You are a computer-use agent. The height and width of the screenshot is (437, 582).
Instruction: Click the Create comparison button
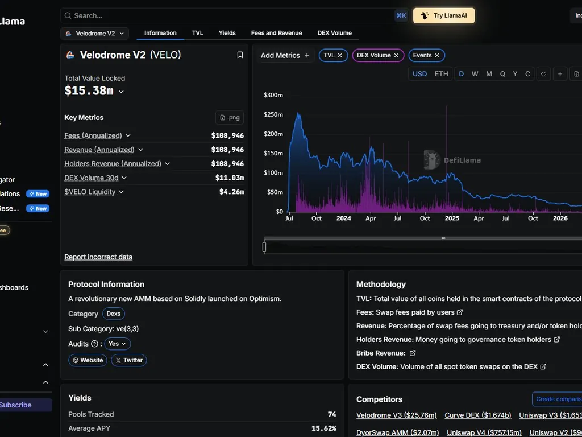(557, 399)
